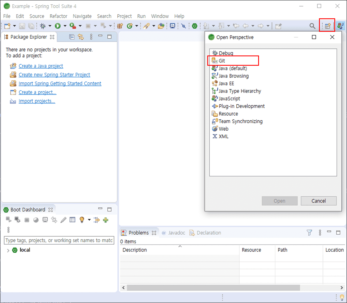This screenshot has width=347, height=303.
Task: Click the Problems view horizontal scrollbar
Action: coord(213,288)
